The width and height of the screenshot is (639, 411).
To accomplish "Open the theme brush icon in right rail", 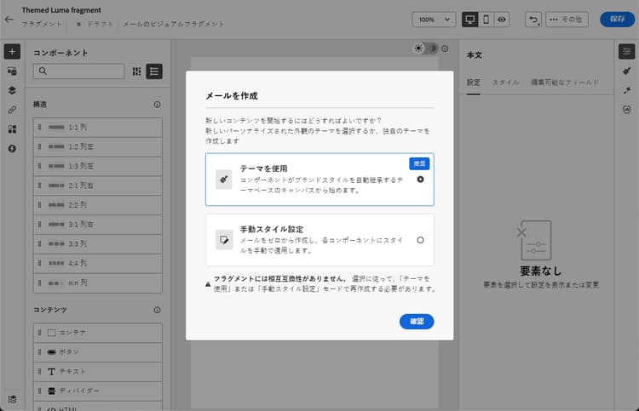I will pyautogui.click(x=627, y=71).
